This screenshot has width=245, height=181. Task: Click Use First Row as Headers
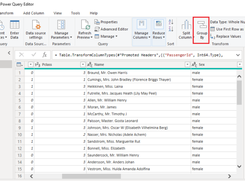point(227,29)
